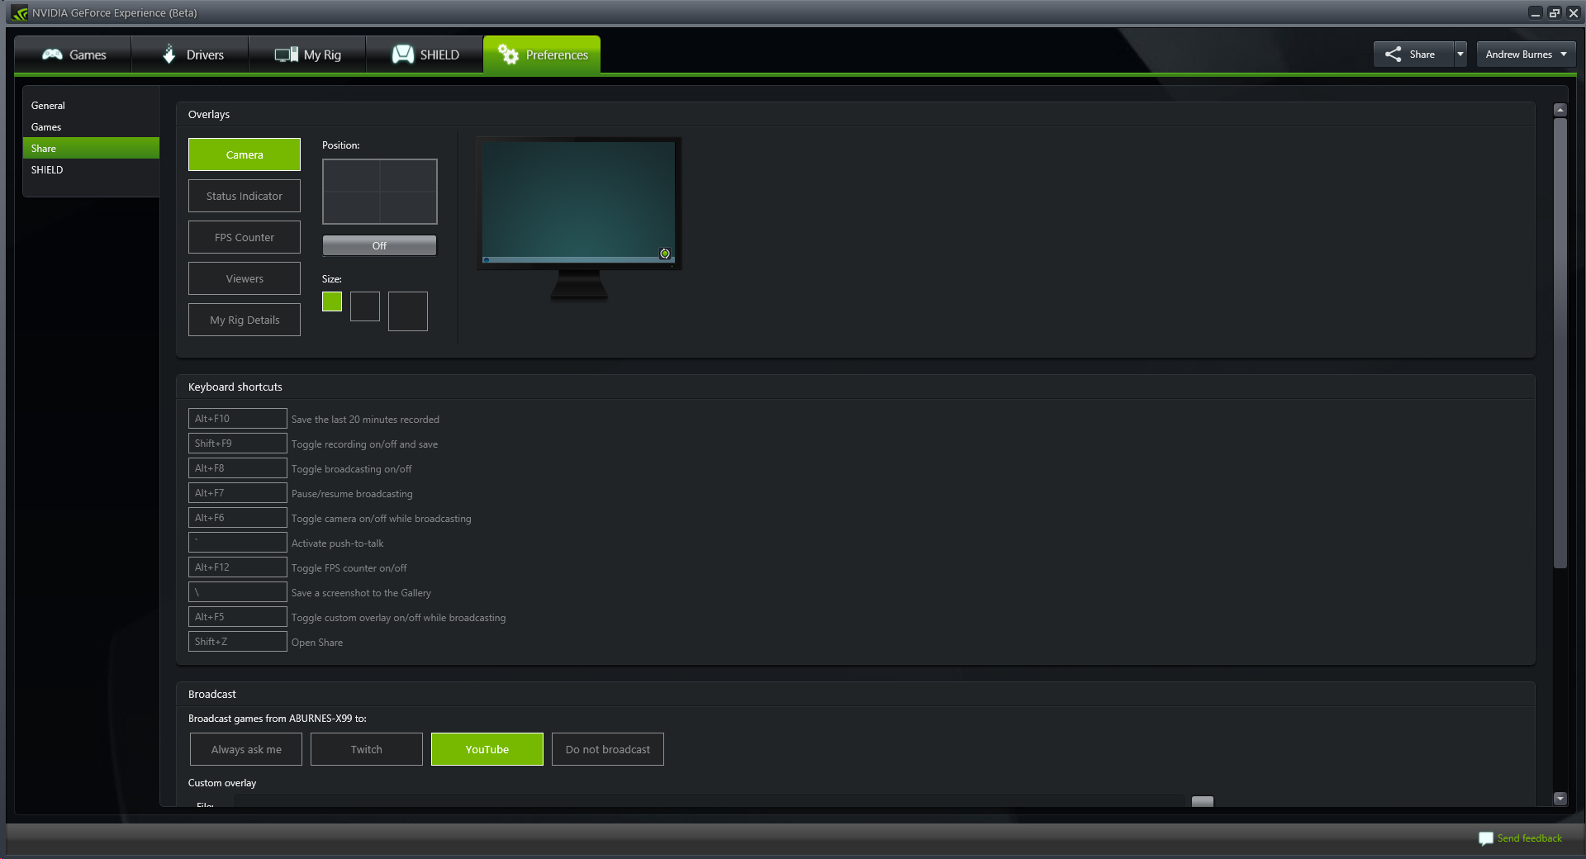Click the My Rig monitor icon
This screenshot has width=1586, height=859.
click(x=286, y=55)
